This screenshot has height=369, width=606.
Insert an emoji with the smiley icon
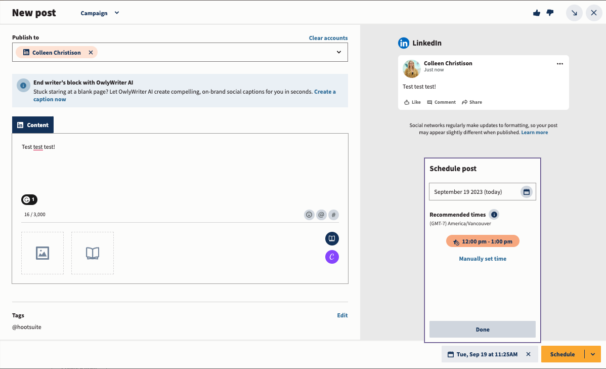tap(309, 215)
